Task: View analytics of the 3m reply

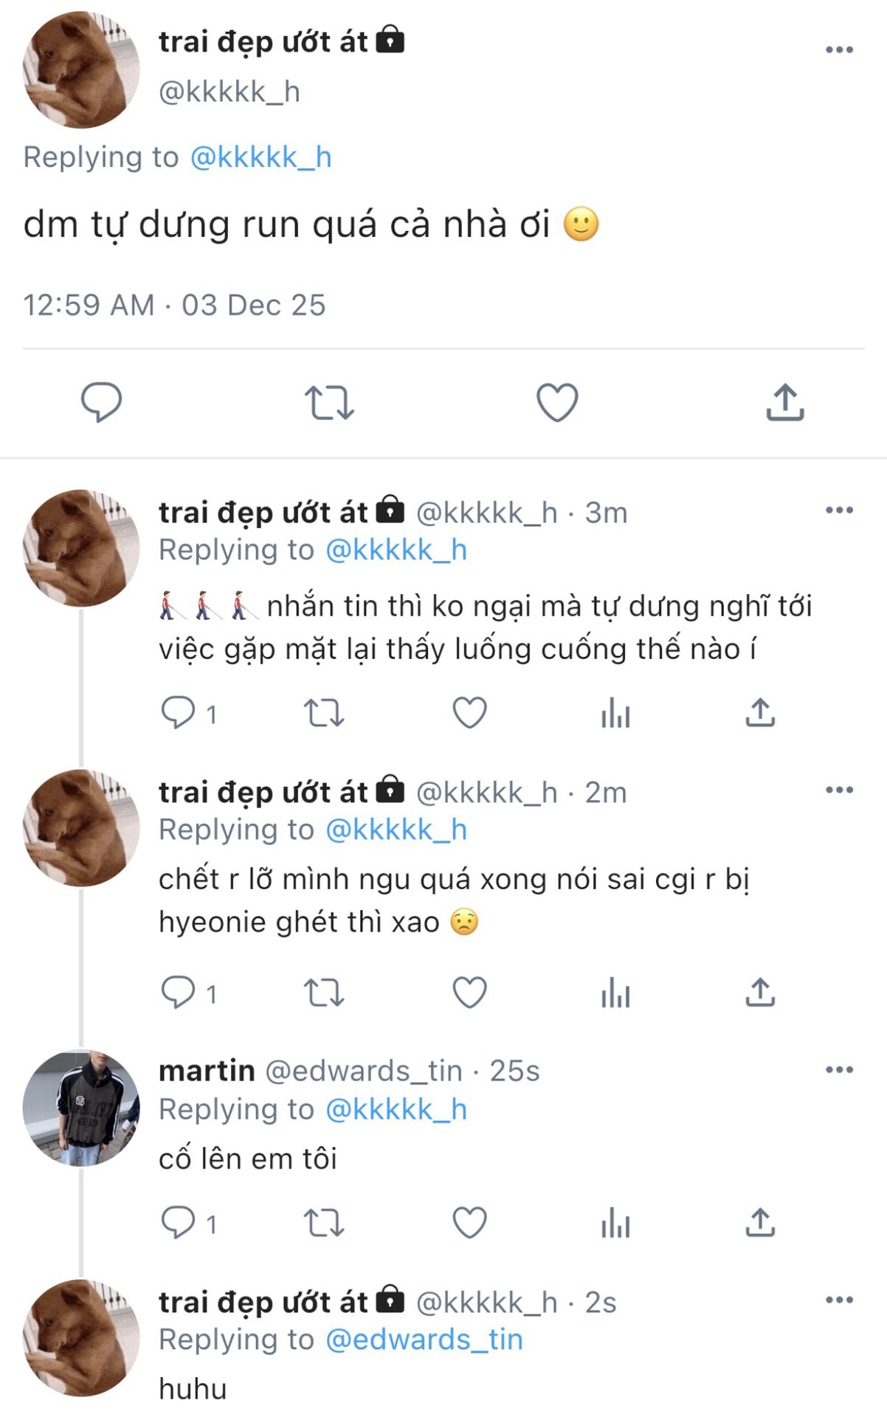Action: coord(615,714)
